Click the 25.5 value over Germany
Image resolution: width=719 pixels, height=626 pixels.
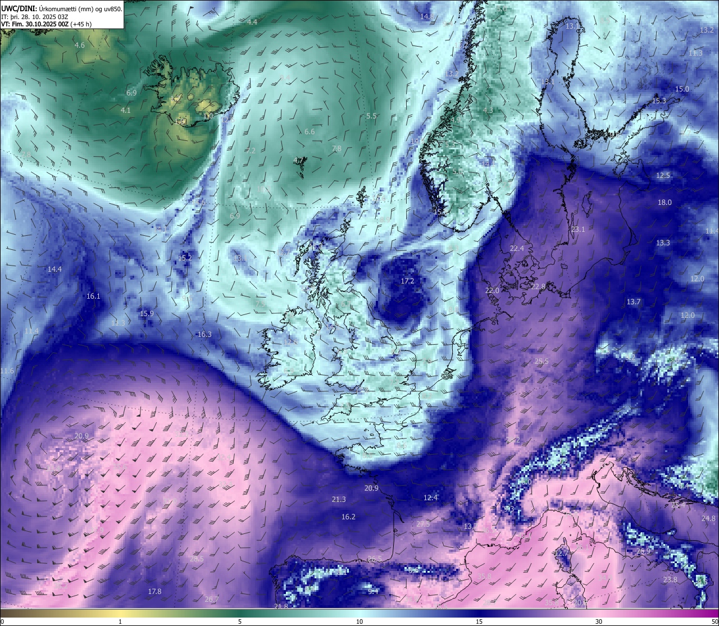(x=541, y=361)
